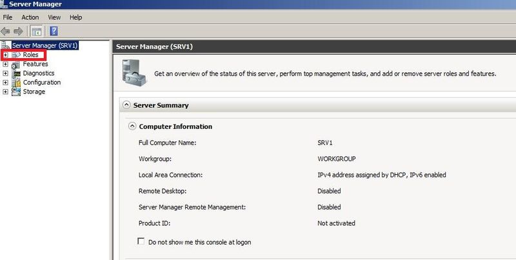The image size is (516, 260).
Task: Select the Server Manager (SRV1) tree icon
Action: (x=6, y=45)
